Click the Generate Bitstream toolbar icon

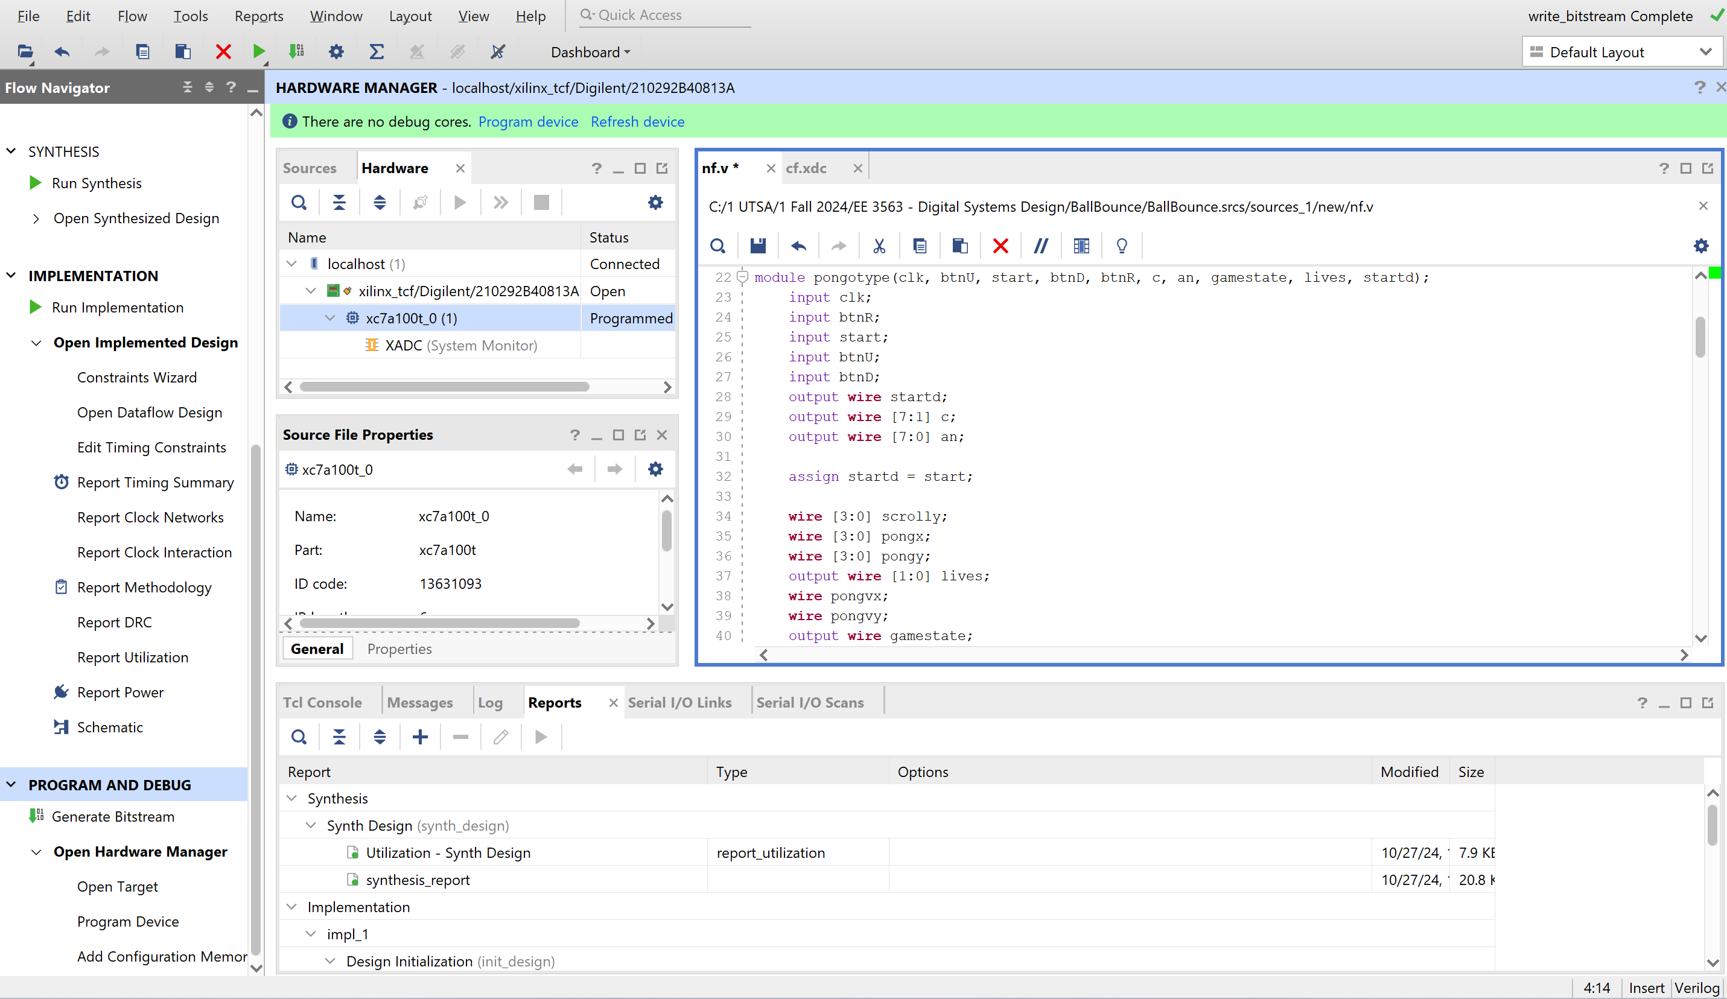tap(296, 51)
